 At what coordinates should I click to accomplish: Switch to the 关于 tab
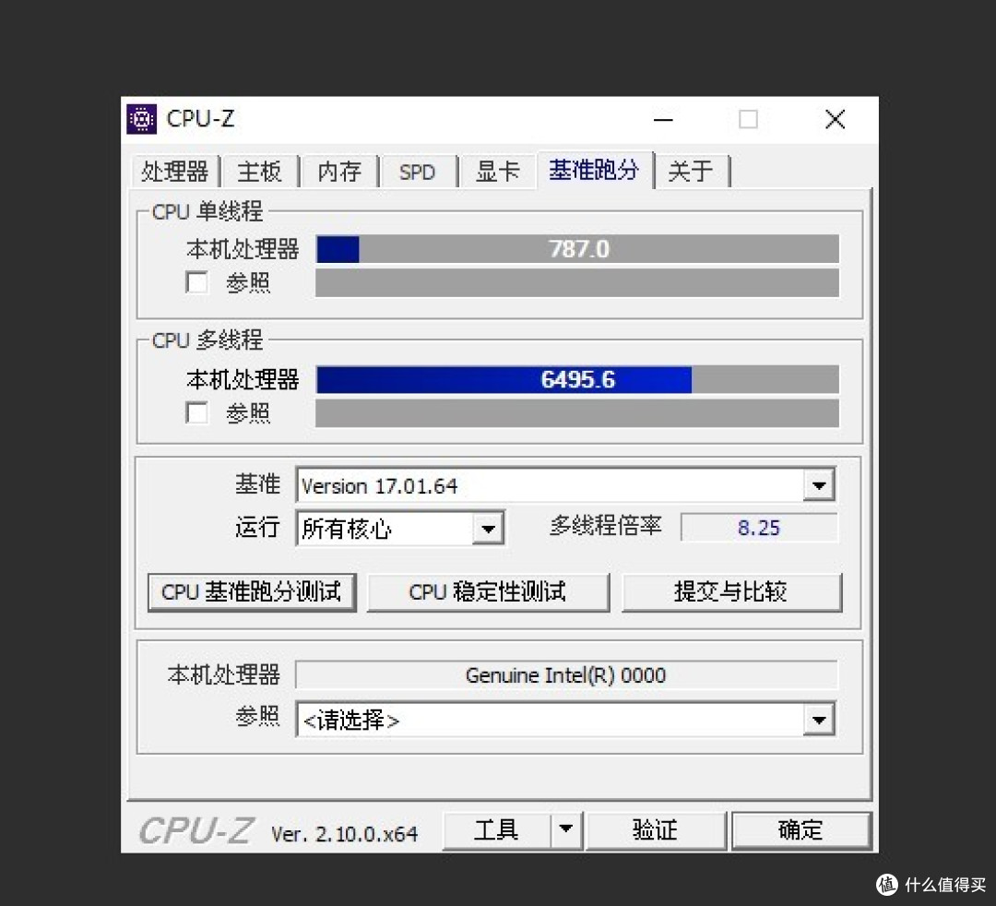coord(691,171)
